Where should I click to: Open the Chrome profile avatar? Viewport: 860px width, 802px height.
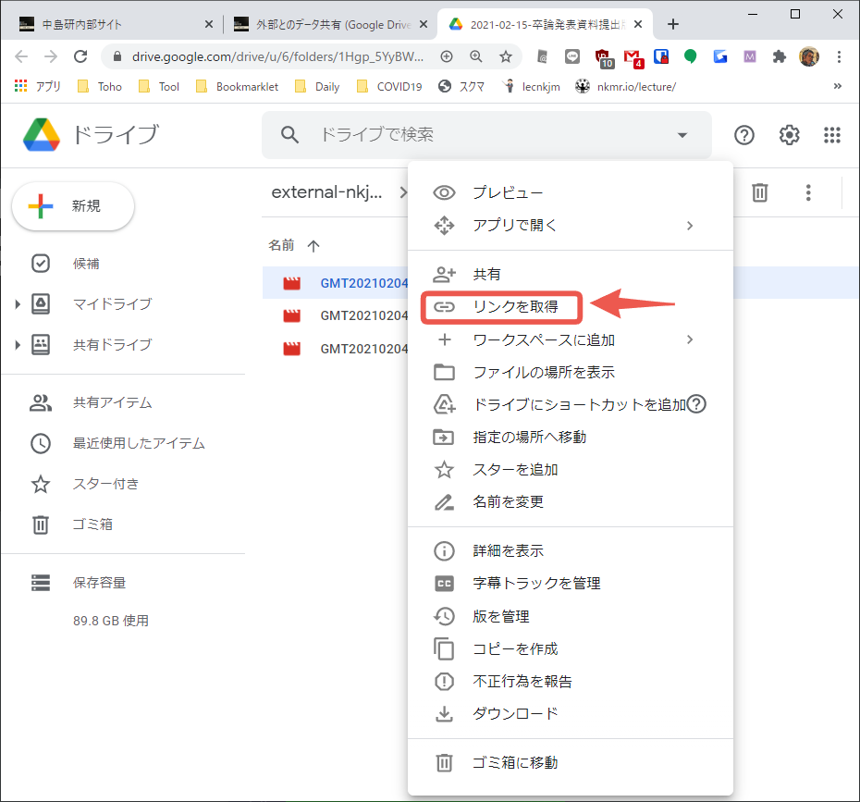(x=809, y=56)
